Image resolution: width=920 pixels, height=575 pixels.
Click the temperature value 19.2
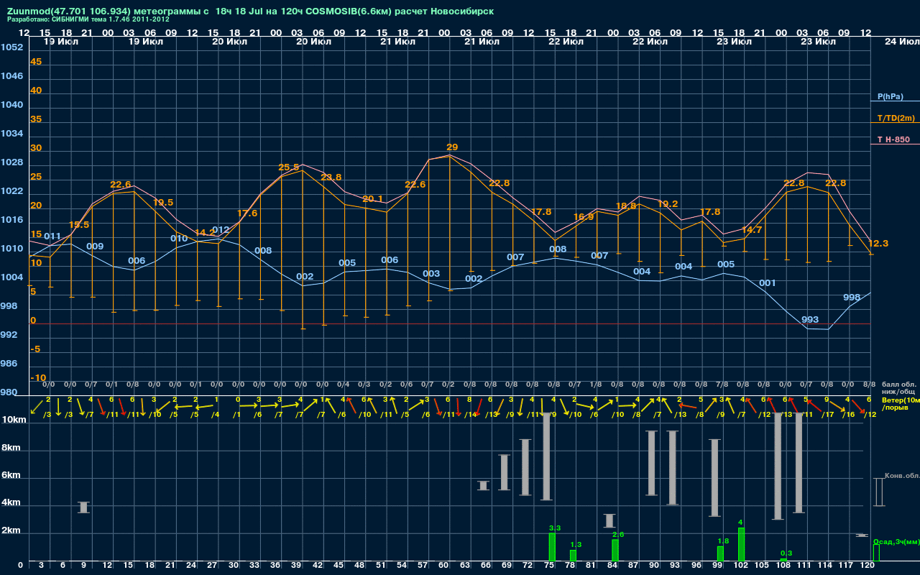click(x=668, y=204)
